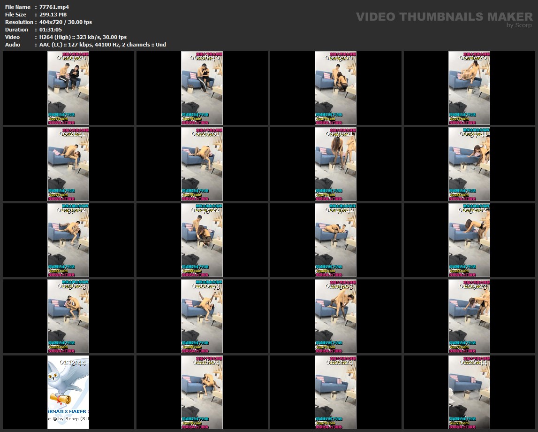Image resolution: width=538 pixels, height=432 pixels.
Task: Select the thumbnail stamped 01:00:43
Action: click(202, 316)
